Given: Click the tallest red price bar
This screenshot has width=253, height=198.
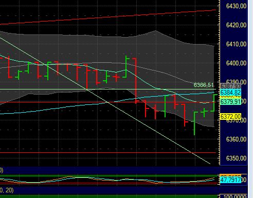Looking at the screenshot, I should [136, 81].
